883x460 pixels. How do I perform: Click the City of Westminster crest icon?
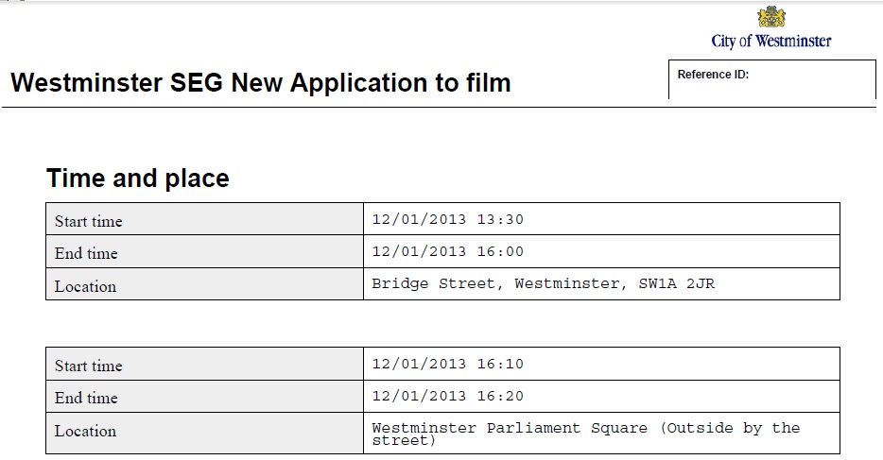[770, 17]
